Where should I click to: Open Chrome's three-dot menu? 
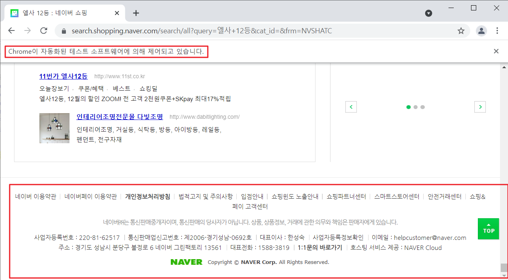[x=498, y=31]
